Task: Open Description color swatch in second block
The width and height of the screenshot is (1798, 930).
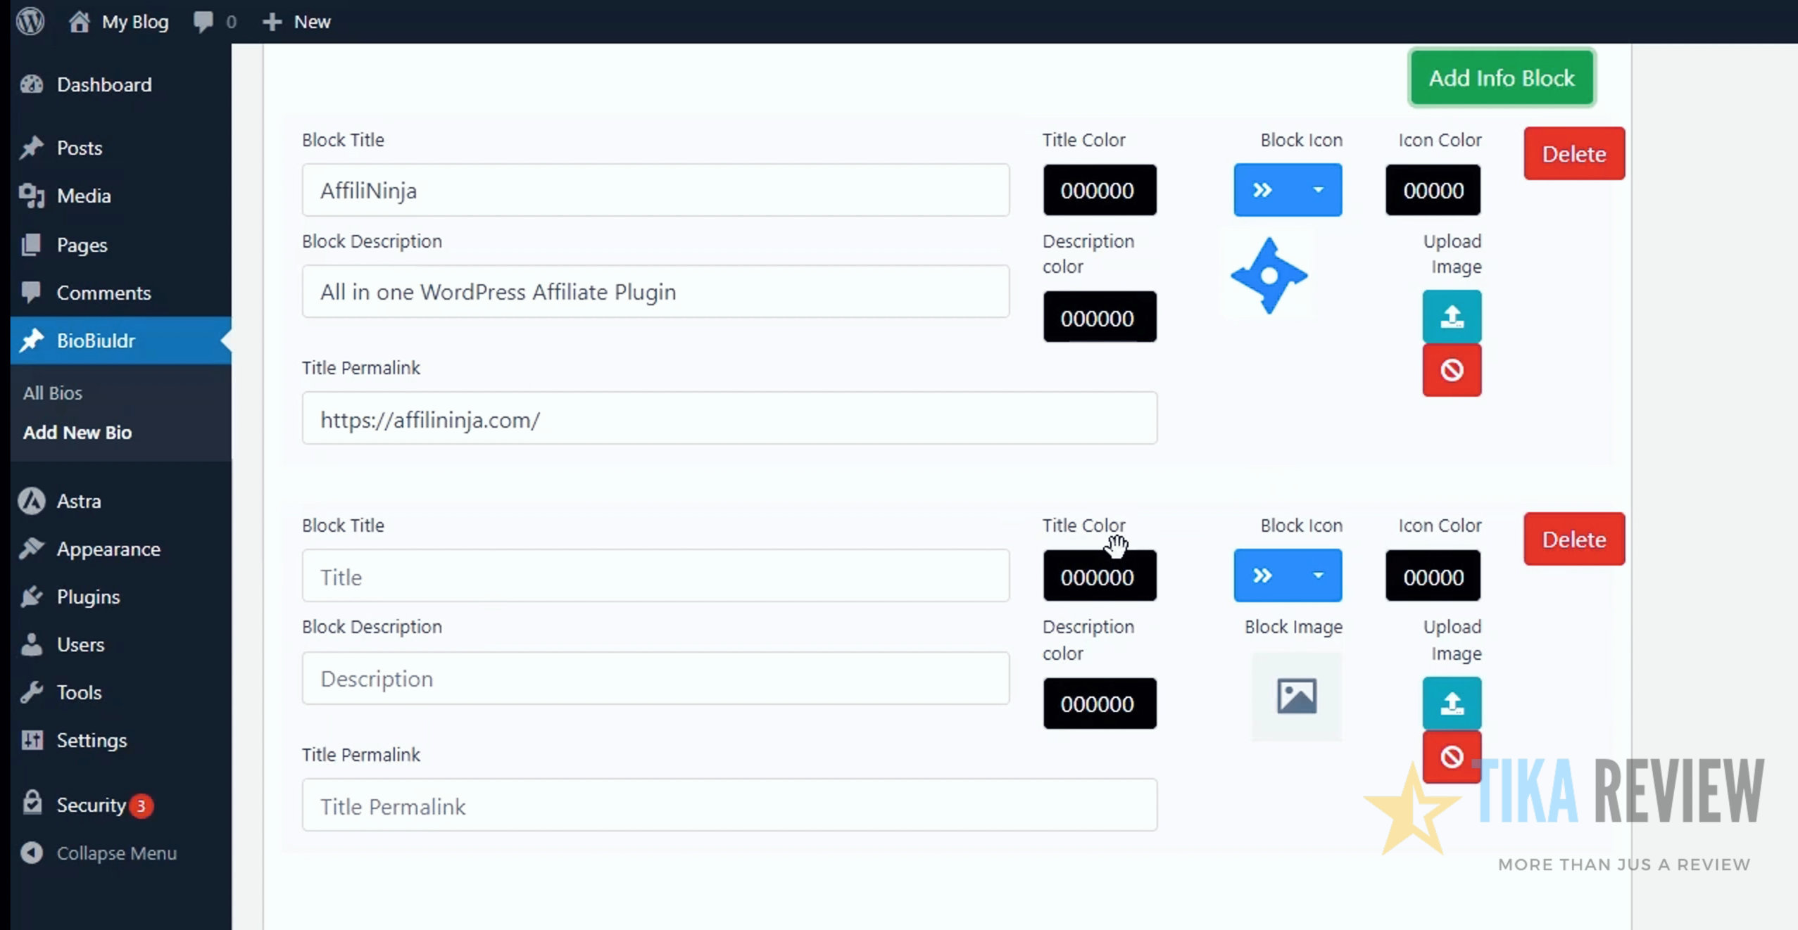Action: pos(1099,703)
